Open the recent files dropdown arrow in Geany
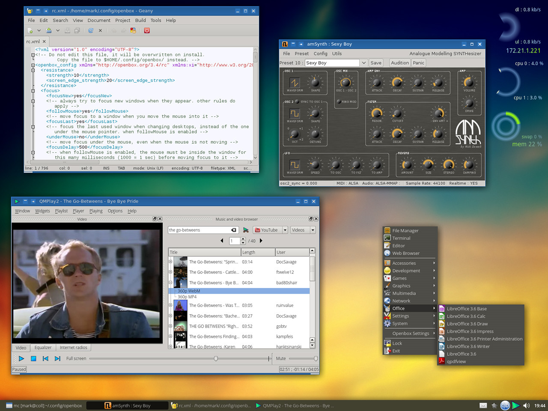 click(58, 30)
